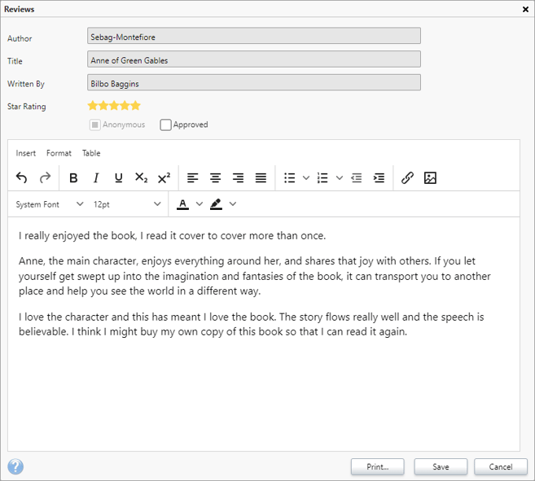Apply subscript formatting
Viewport: 535px width, 481px height.
tap(141, 177)
